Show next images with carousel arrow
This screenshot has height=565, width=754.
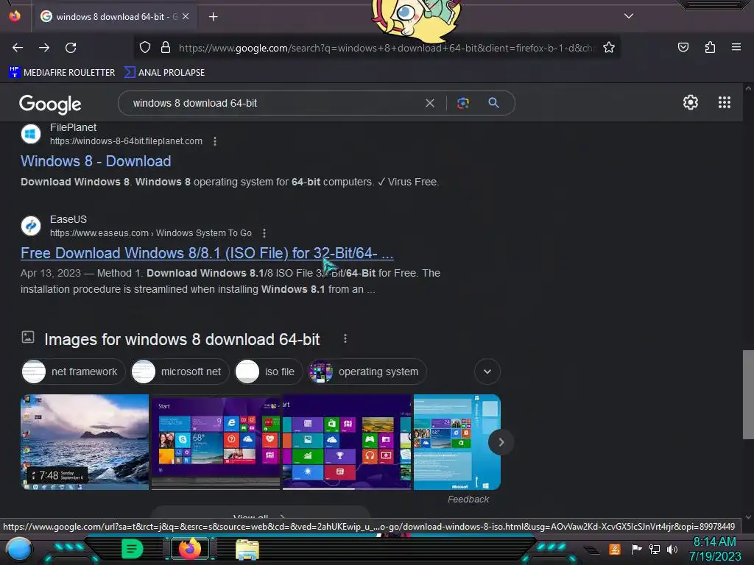[501, 442]
